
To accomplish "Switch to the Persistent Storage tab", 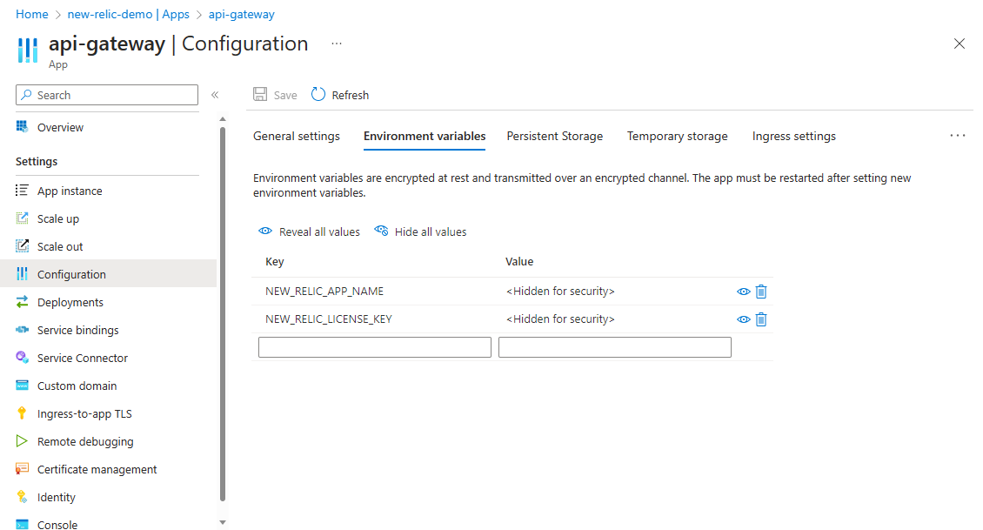I will coord(555,136).
